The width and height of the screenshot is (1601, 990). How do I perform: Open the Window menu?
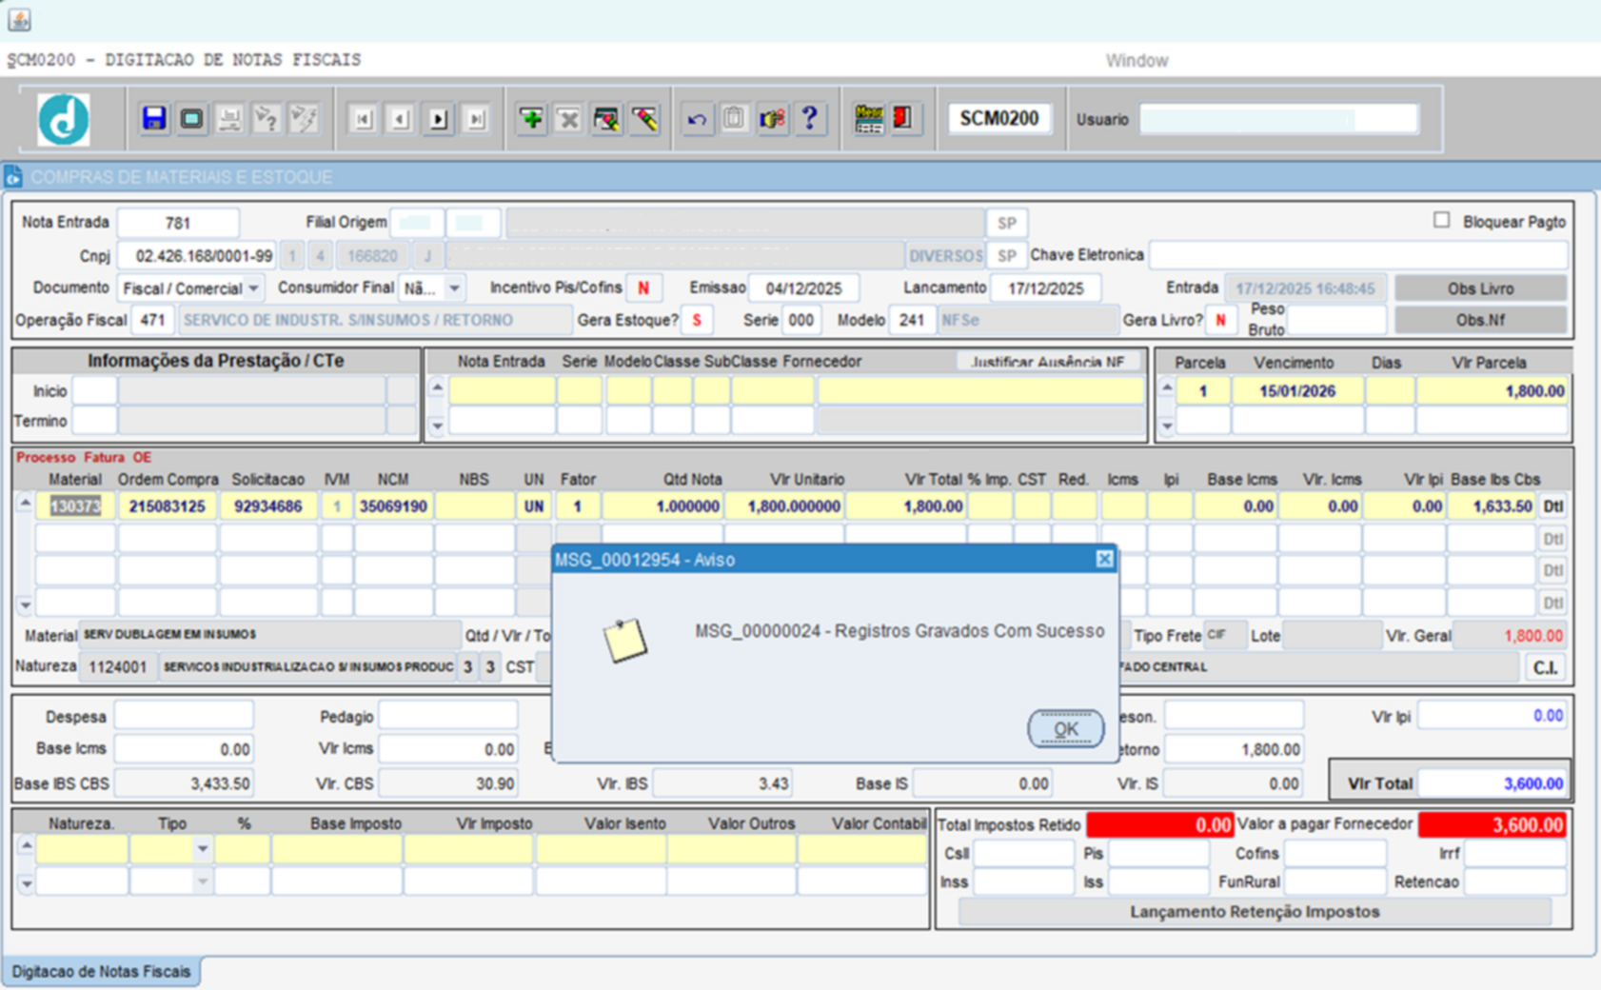1137,61
